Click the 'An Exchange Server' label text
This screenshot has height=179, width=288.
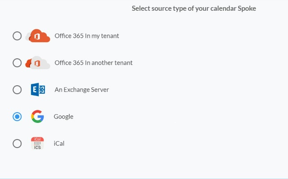[82, 90]
